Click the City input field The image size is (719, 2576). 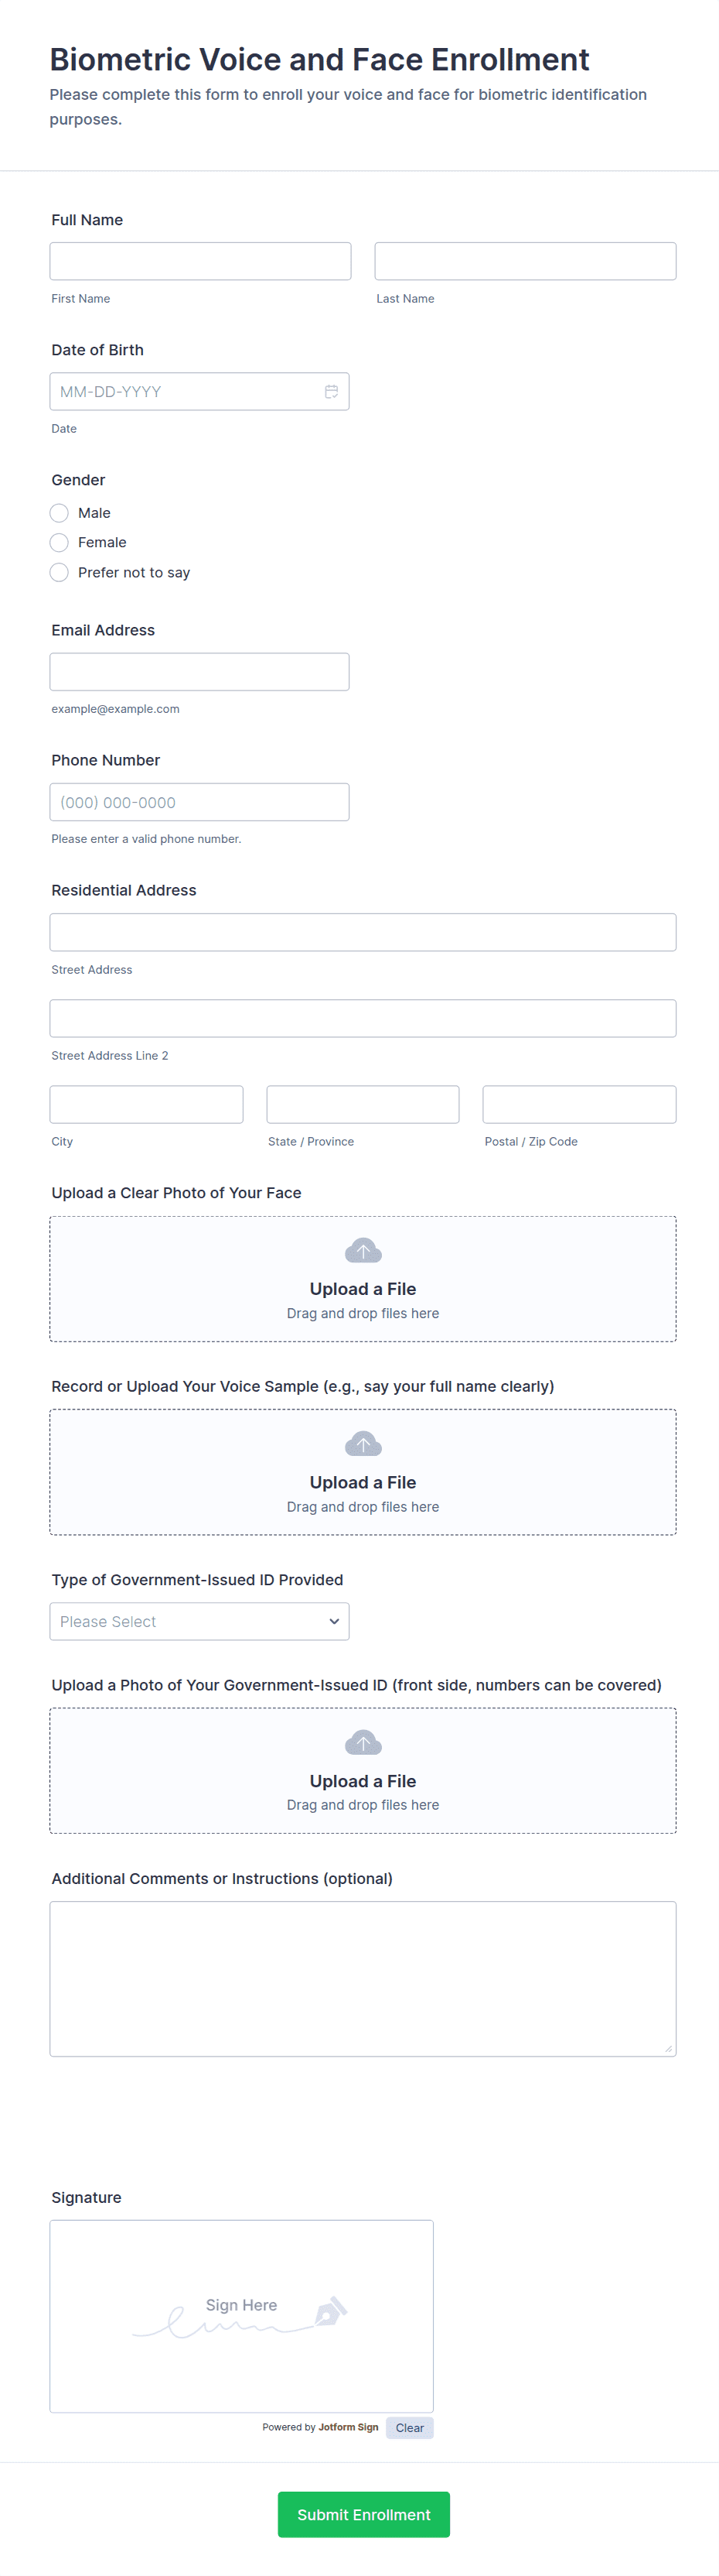tap(147, 1104)
